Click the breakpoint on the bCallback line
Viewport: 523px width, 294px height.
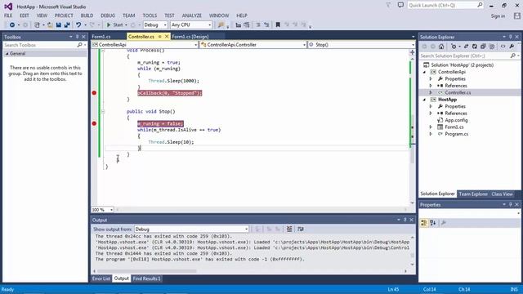(x=94, y=93)
